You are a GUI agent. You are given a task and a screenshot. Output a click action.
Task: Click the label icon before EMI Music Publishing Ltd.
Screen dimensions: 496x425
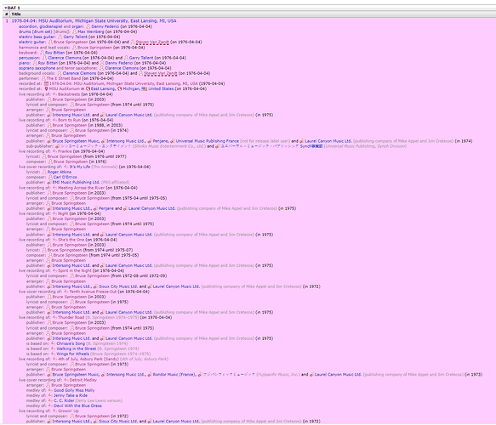tap(49, 182)
